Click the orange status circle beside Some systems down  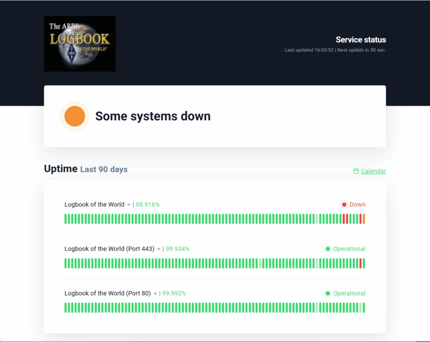coord(75,116)
